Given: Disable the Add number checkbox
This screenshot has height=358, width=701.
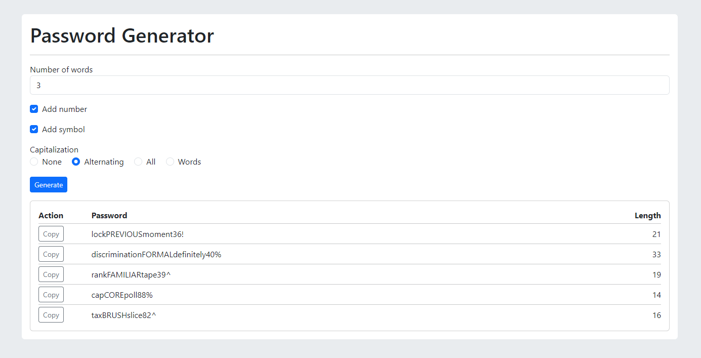Looking at the screenshot, I should (x=33, y=109).
